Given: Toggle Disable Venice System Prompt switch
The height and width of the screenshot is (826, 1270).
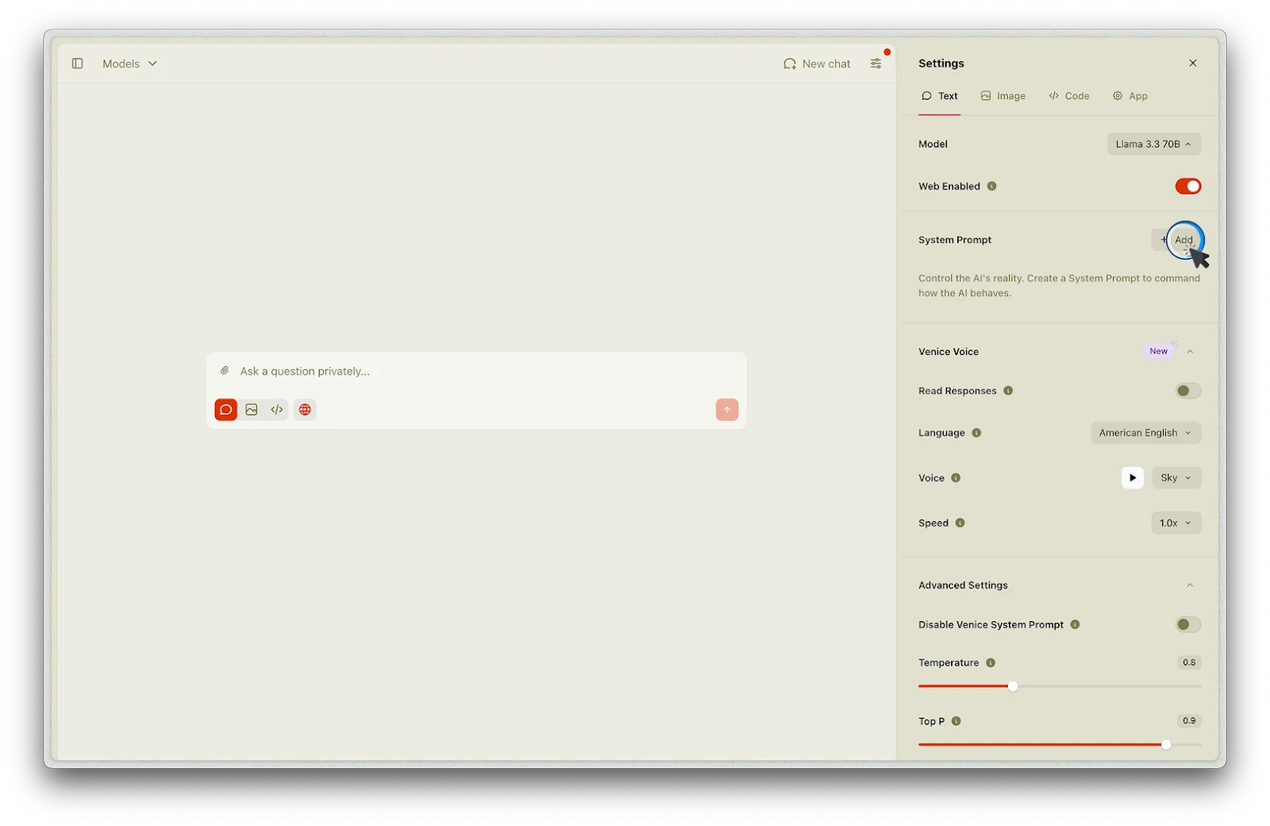Looking at the screenshot, I should pyautogui.click(x=1187, y=625).
